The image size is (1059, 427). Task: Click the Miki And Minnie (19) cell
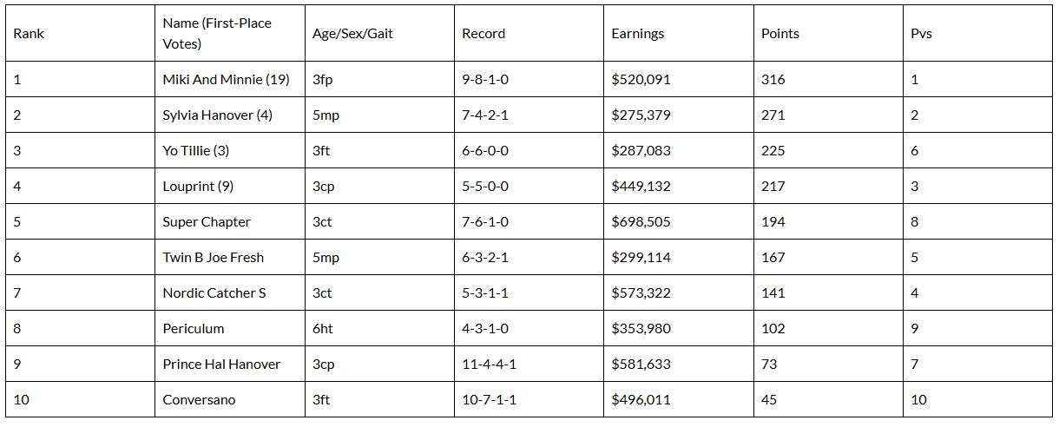pos(226,80)
